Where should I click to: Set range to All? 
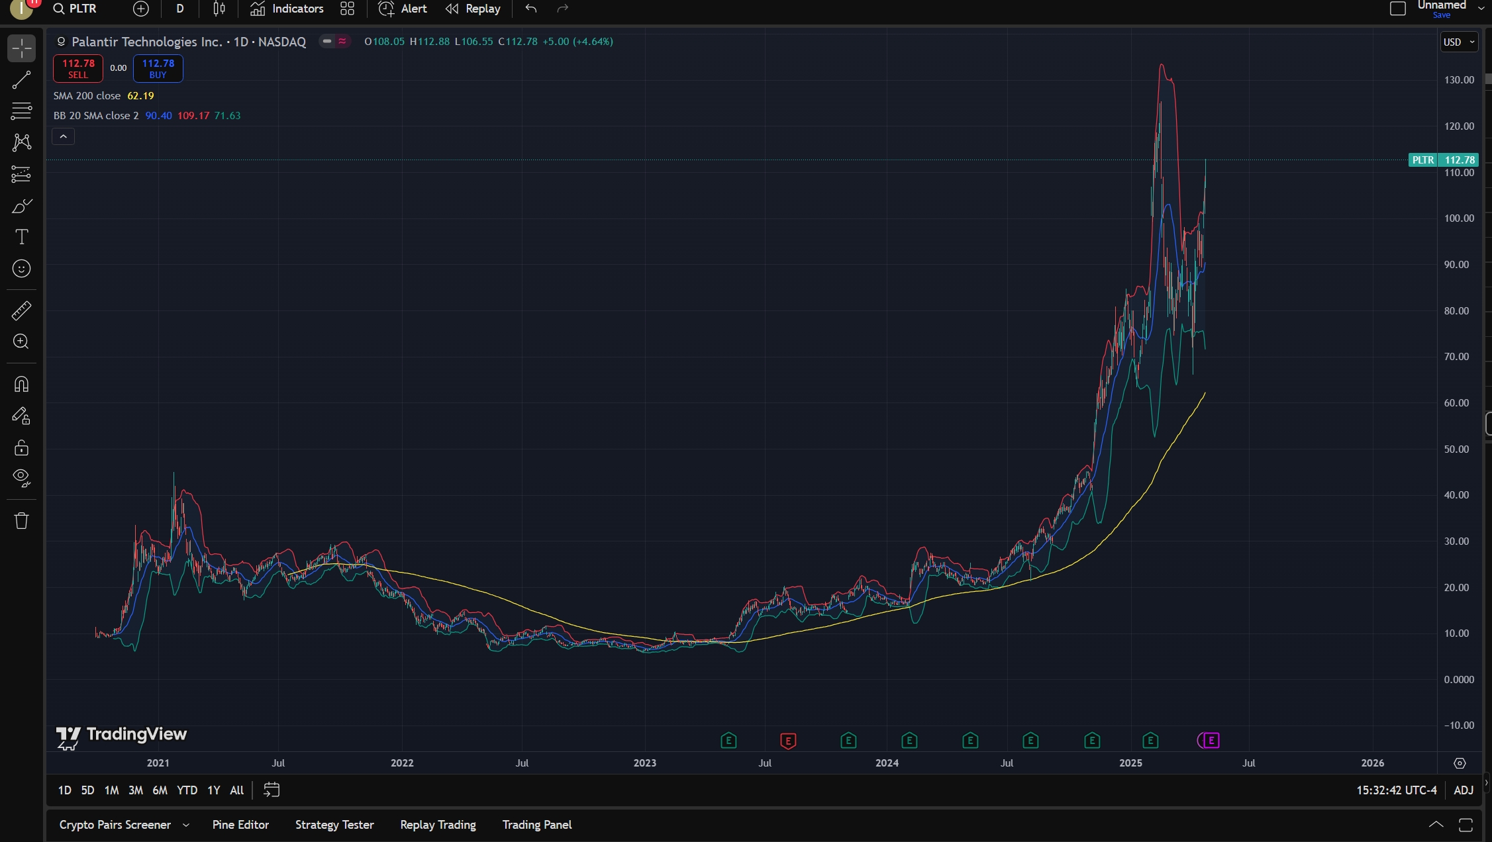click(236, 790)
